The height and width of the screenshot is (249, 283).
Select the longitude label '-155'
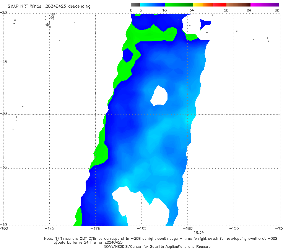[234, 228]
